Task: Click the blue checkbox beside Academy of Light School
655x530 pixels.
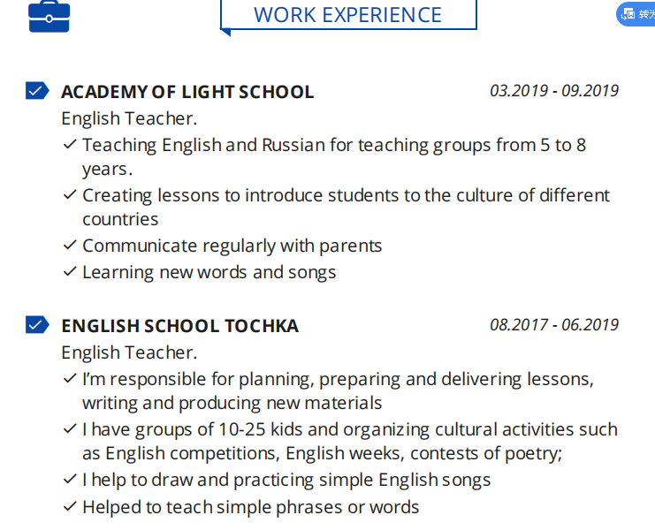Action: [37, 91]
